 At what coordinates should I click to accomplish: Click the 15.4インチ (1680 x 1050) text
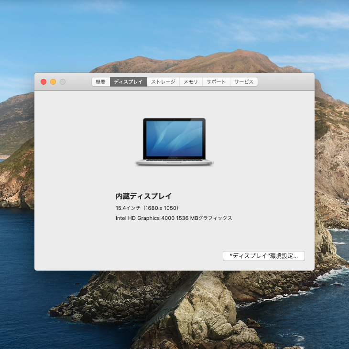coord(147,208)
